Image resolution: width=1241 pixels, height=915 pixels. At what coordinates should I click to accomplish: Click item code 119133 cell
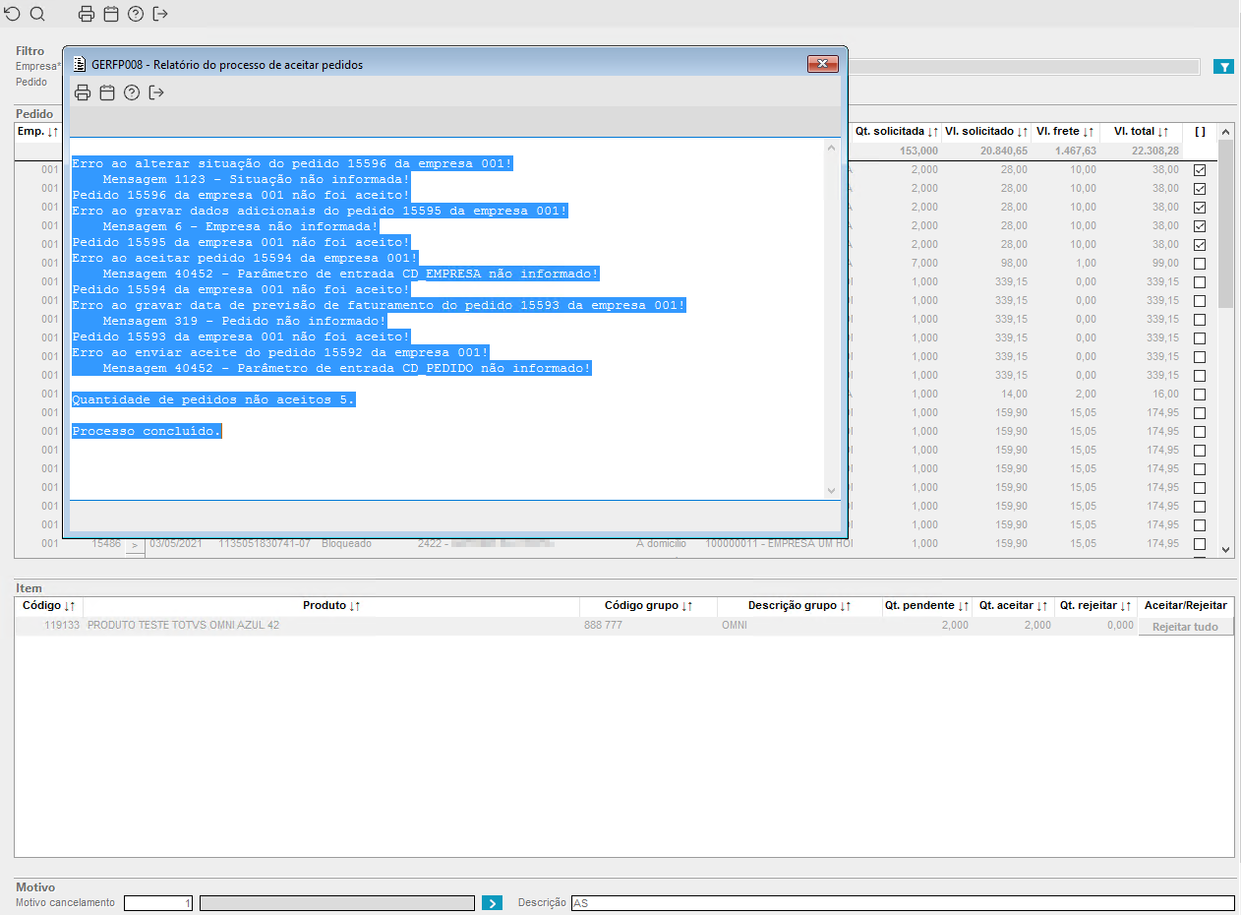[62, 626]
